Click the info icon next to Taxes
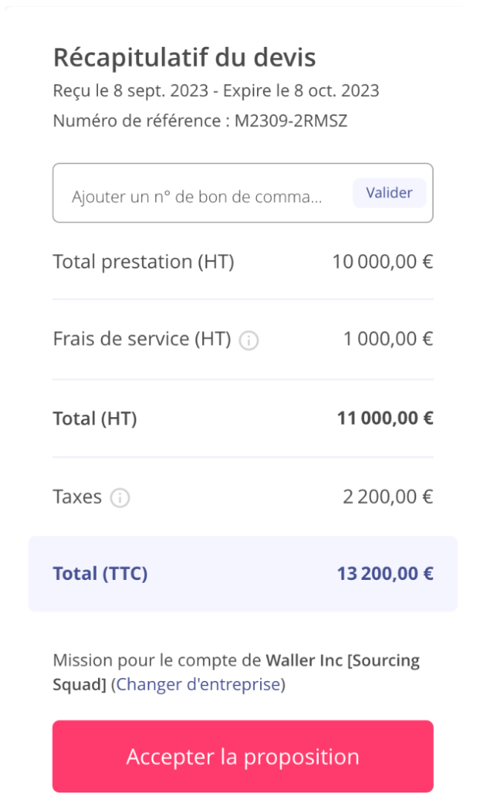The image size is (477, 806). 120,498
